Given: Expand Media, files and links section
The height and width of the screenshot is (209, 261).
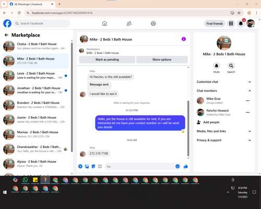Looking at the screenshot, I should pos(224,131).
